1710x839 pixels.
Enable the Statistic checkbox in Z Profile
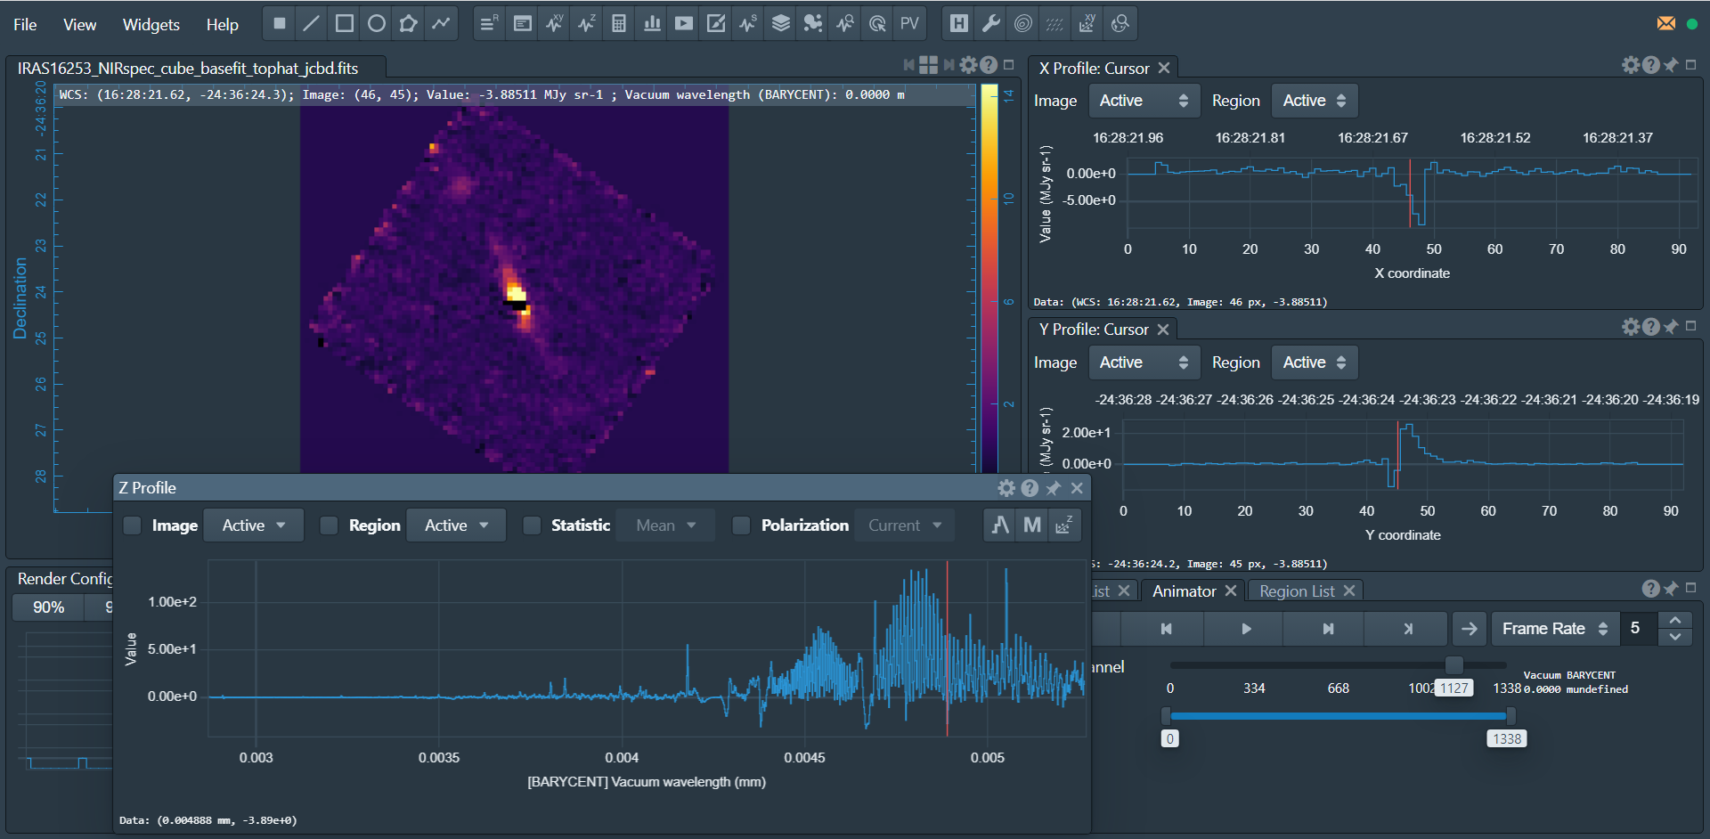pos(532,525)
